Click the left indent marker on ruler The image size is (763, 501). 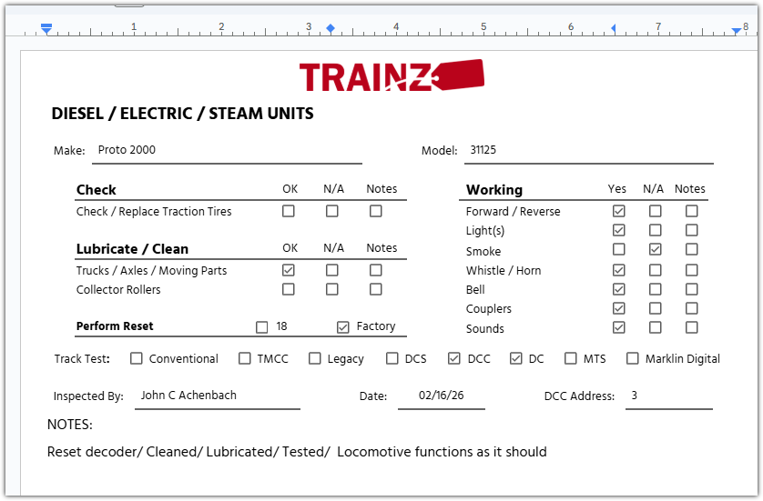click(x=46, y=29)
